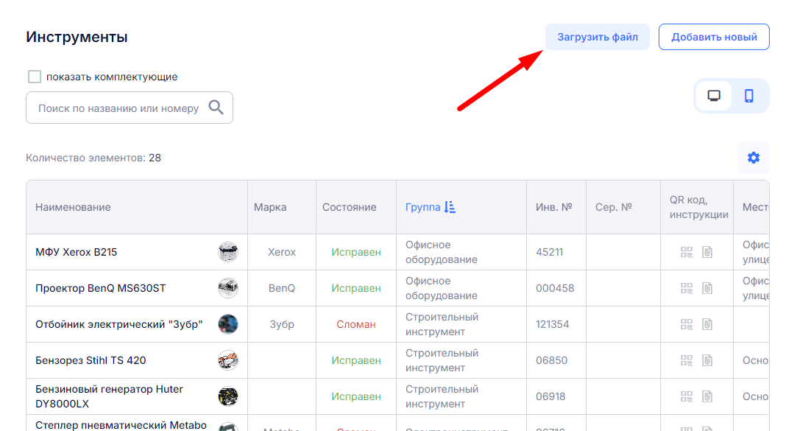Switch to desktop view mode
Screen dimensions: 797x431
tap(714, 96)
